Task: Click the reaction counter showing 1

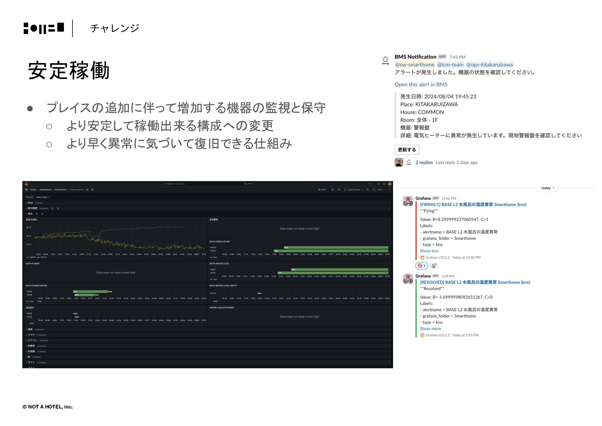Action: click(422, 266)
